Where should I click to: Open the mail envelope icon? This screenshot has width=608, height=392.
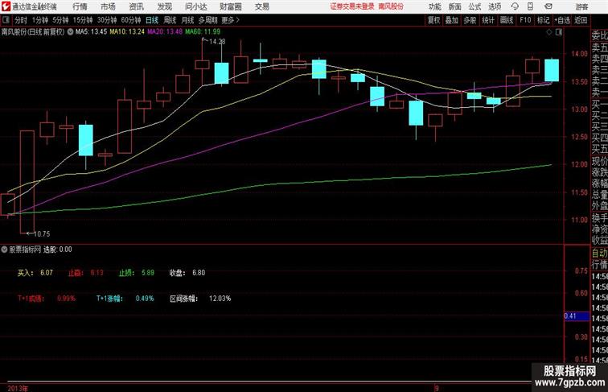pos(548,6)
